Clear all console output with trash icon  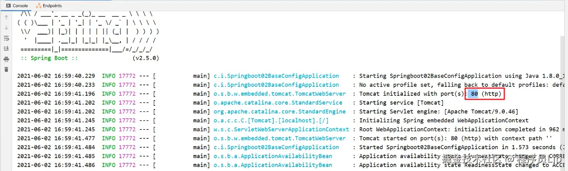click(x=6, y=69)
